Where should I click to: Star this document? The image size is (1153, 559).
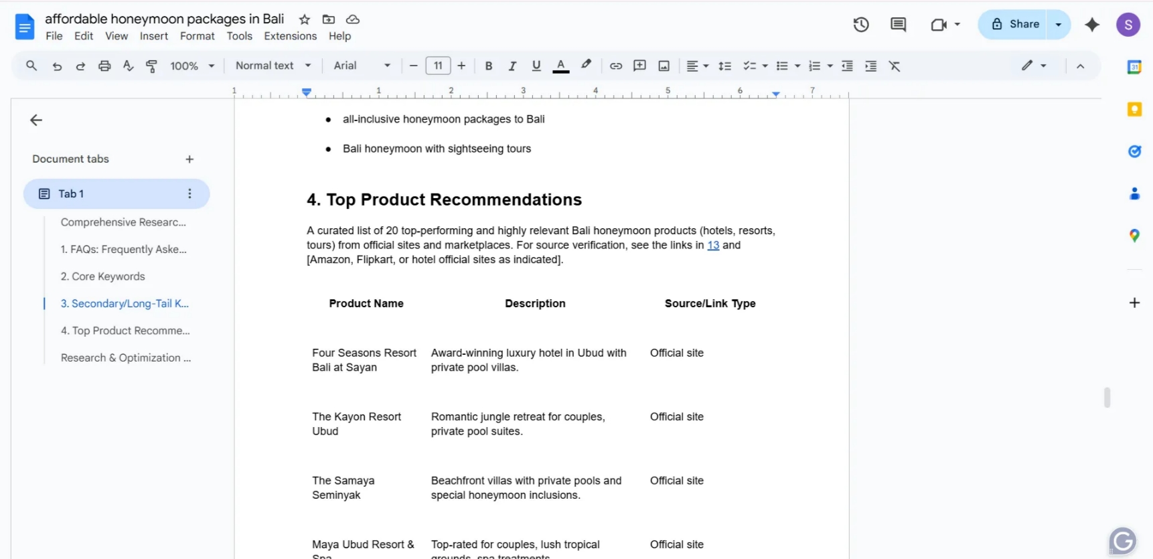(x=305, y=19)
